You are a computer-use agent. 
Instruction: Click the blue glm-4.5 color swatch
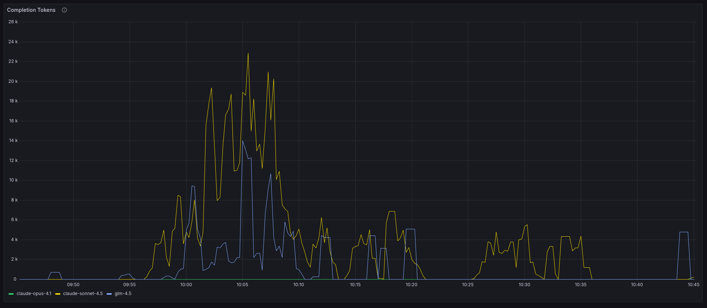tap(109, 294)
